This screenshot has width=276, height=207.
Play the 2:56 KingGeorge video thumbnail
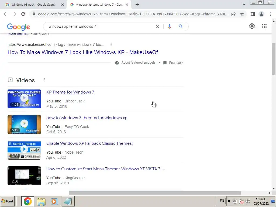24,176
